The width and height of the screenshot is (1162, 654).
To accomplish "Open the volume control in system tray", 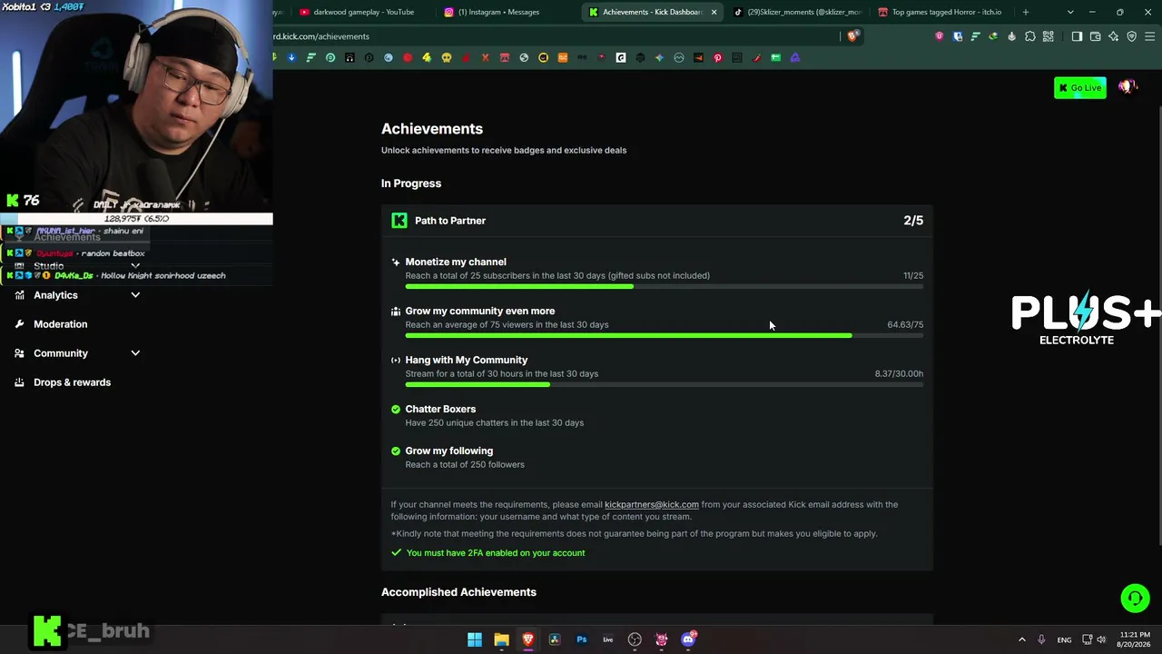I will click(x=1101, y=640).
